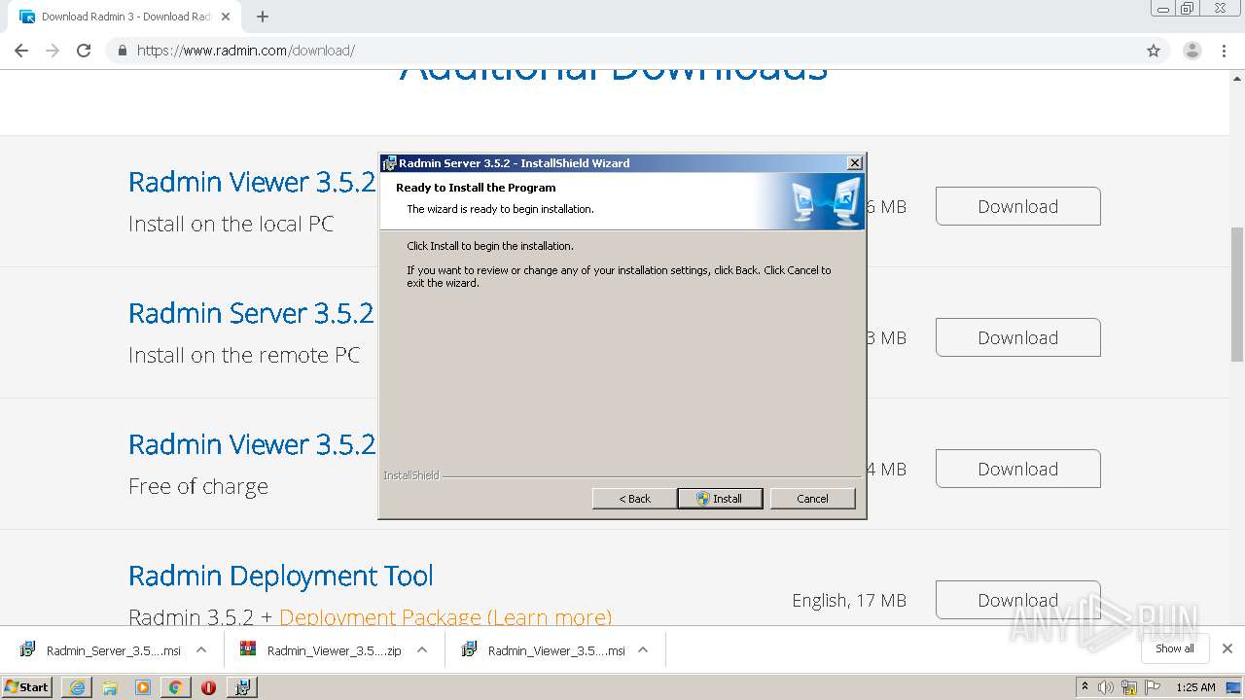The height and width of the screenshot is (700, 1245).
Task: Open the Chrome three-dot menu
Action: [x=1225, y=51]
